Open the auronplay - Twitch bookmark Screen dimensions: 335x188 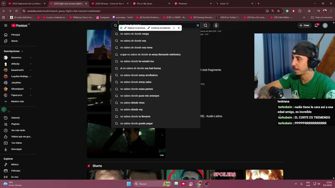tap(123, 17)
